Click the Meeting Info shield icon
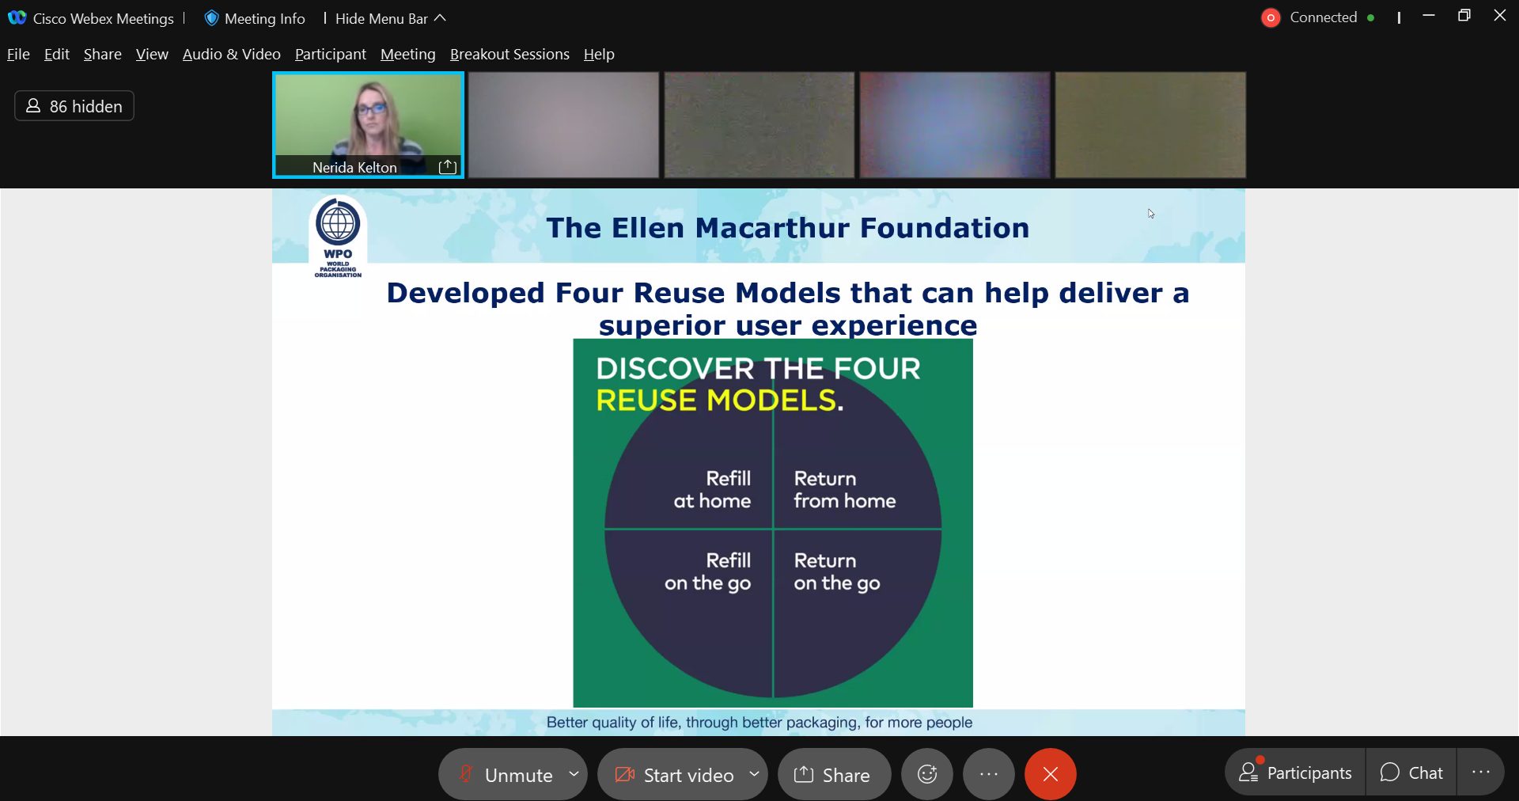The image size is (1519, 801). click(x=211, y=18)
